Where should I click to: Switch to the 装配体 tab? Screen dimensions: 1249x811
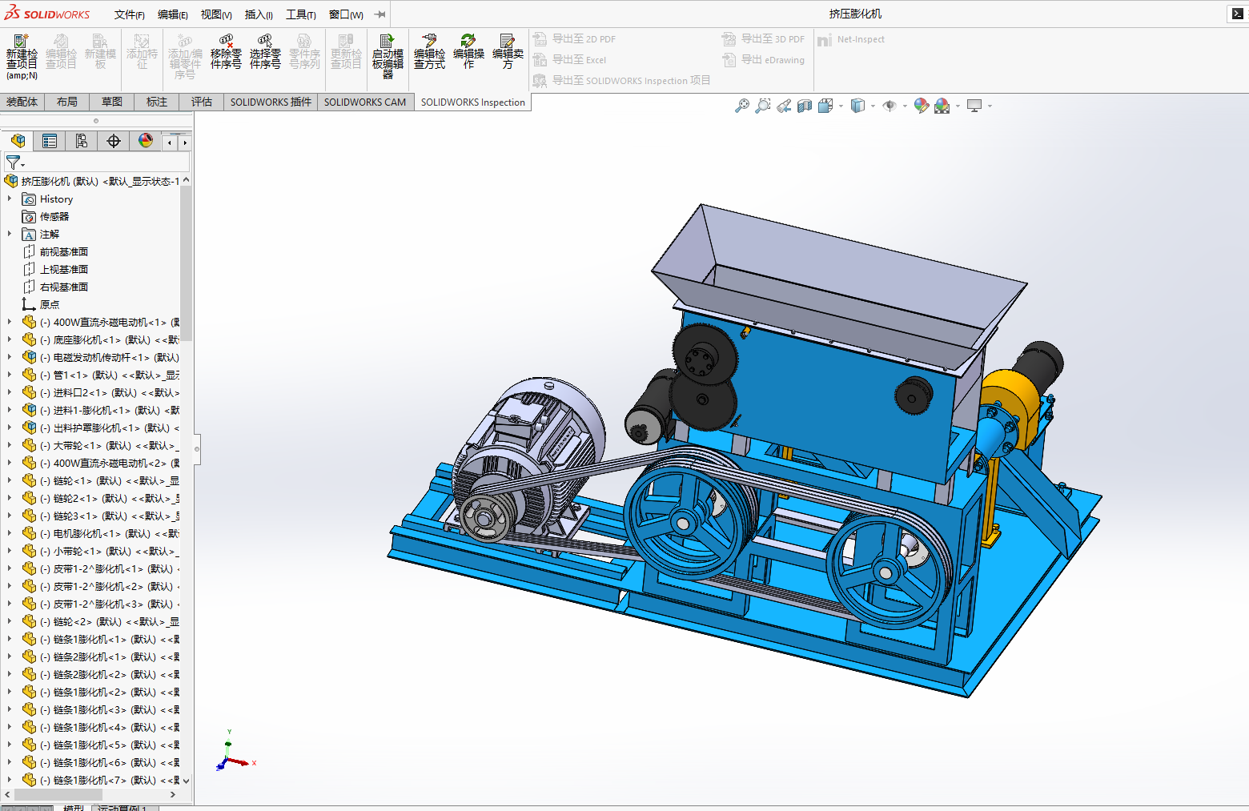[22, 102]
